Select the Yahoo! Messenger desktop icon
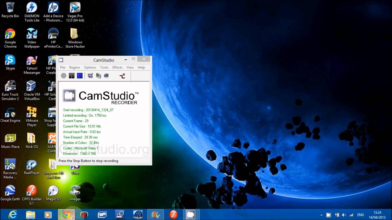The image size is (392, 220). coord(32,65)
